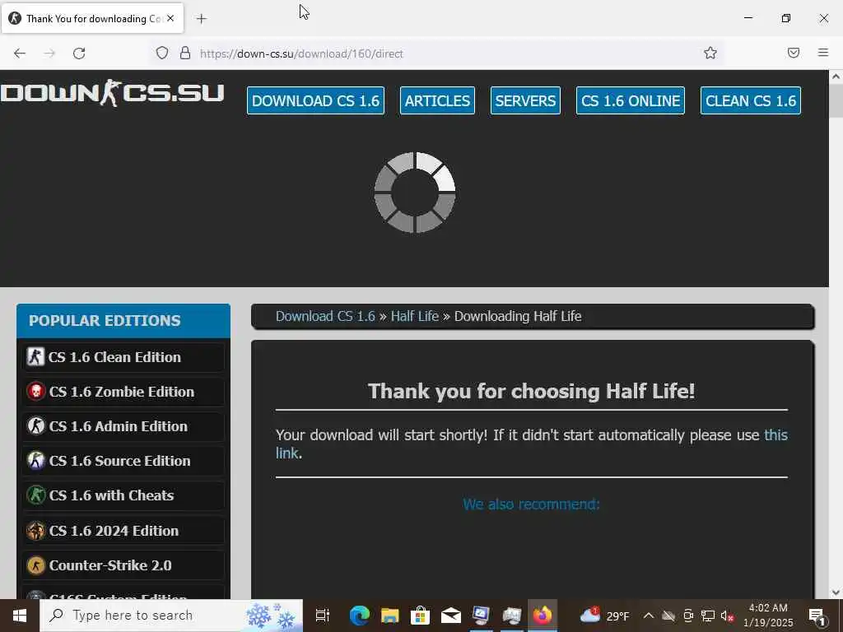Image resolution: width=843 pixels, height=632 pixels.
Task: Open the DOWNLOAD CS 1.6 menu
Action: pos(315,100)
